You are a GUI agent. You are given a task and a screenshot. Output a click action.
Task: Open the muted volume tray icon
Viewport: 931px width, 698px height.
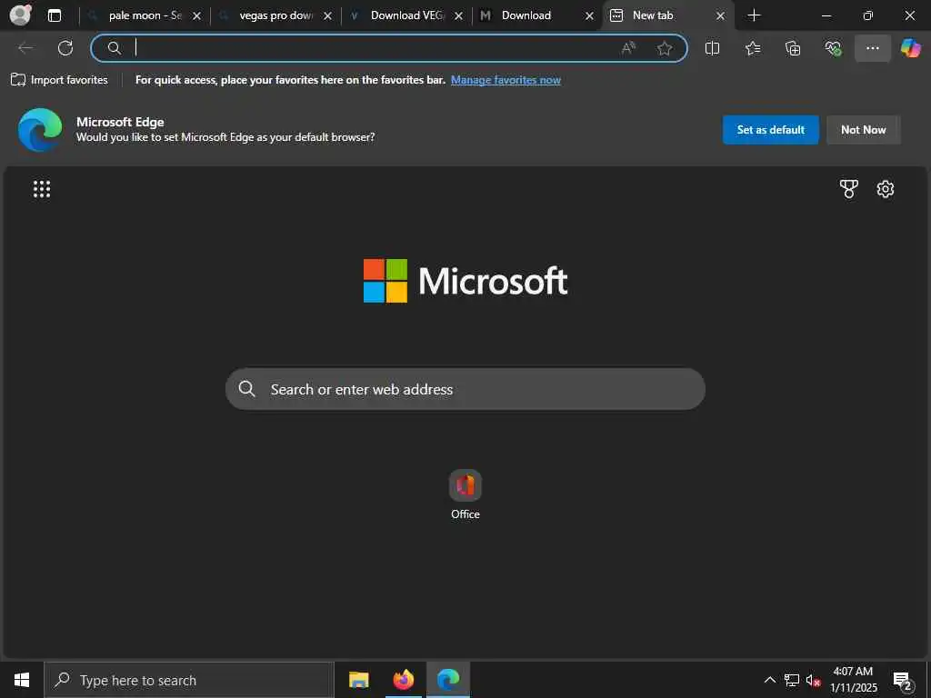(813, 680)
